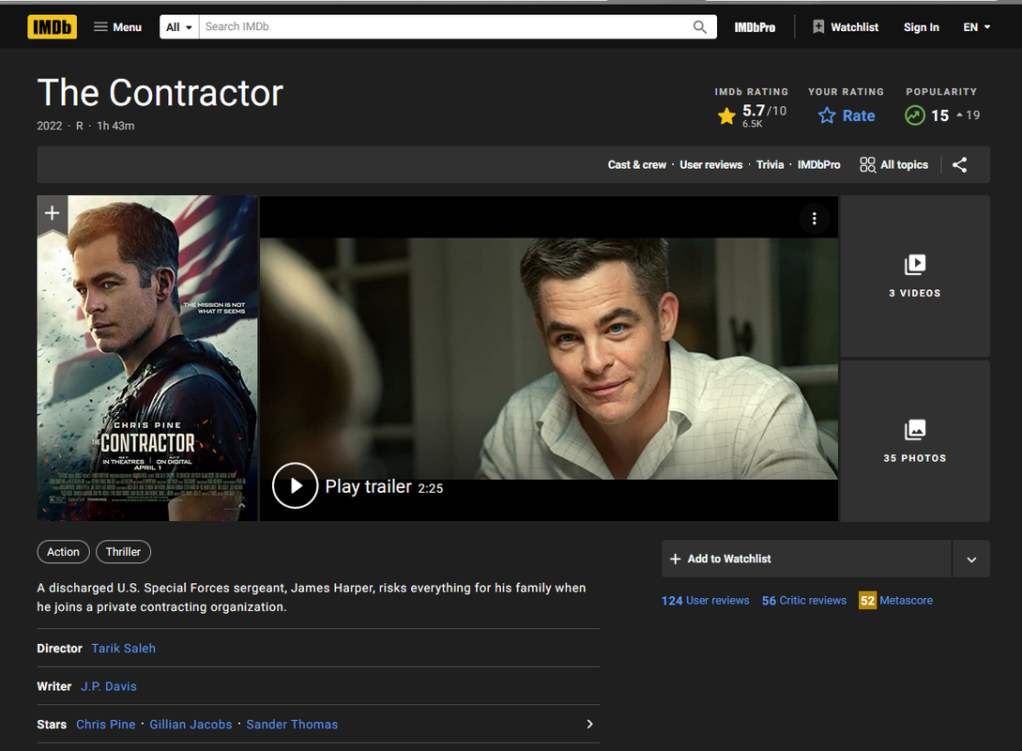Click the popularity rank 15 value
The width and height of the screenshot is (1022, 751).
939,115
